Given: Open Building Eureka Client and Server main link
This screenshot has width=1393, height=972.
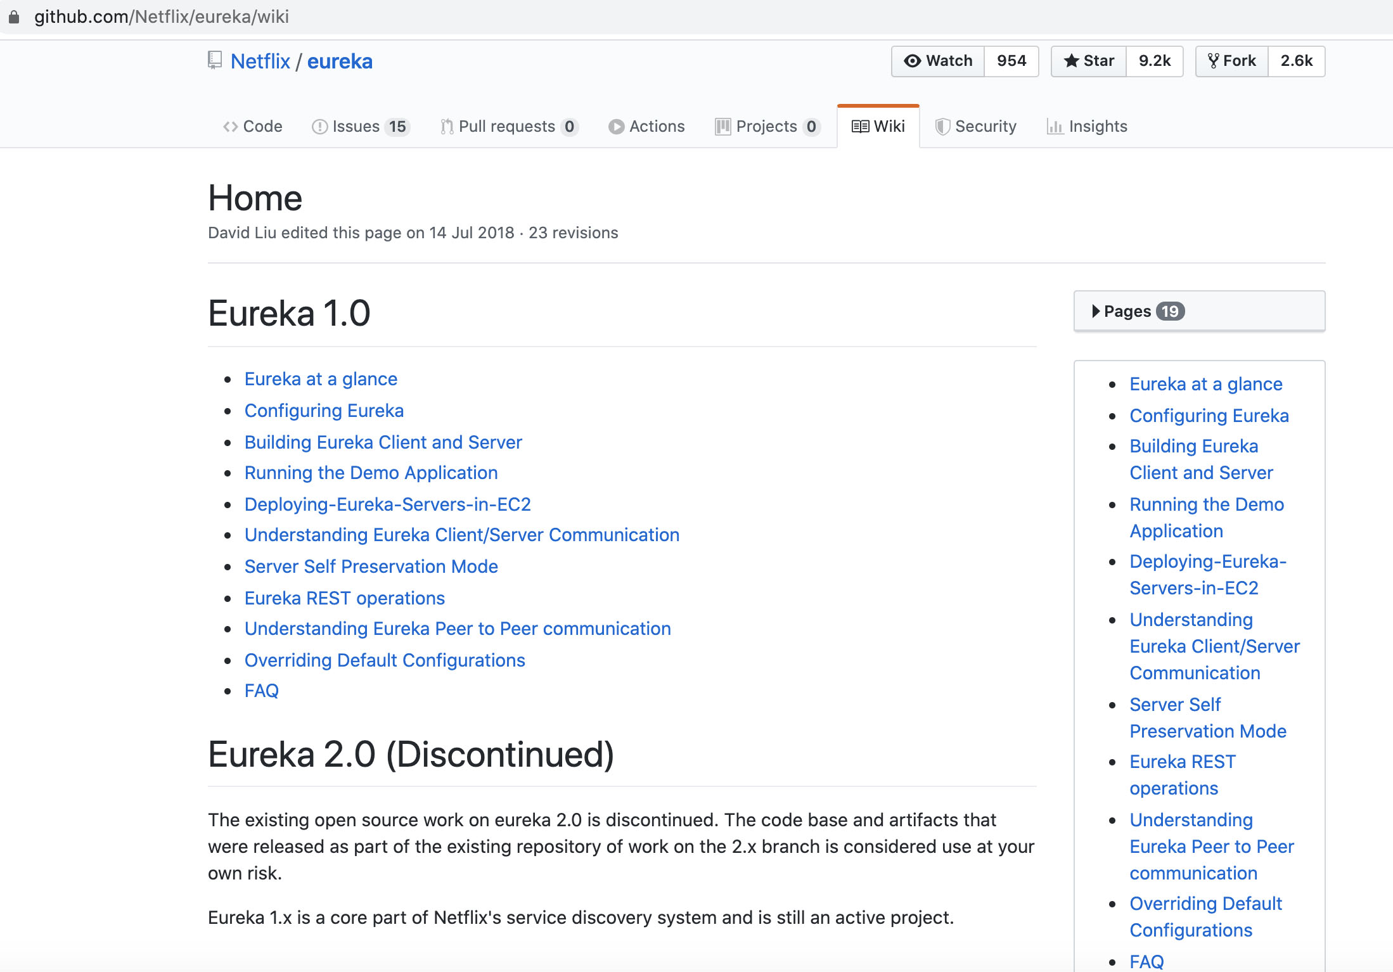Looking at the screenshot, I should (383, 442).
